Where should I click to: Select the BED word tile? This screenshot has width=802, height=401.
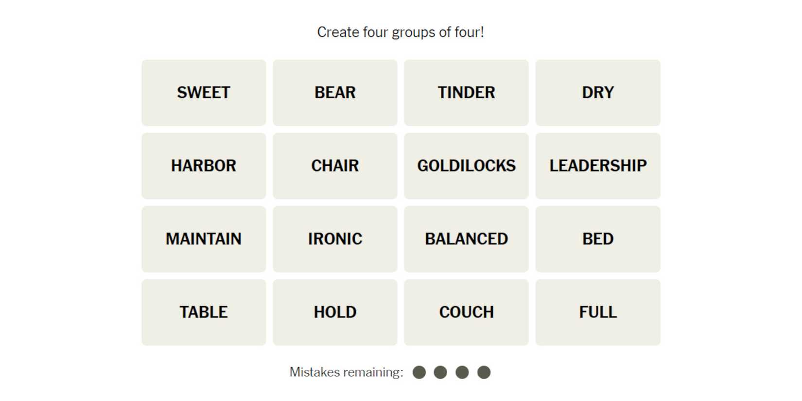click(597, 239)
